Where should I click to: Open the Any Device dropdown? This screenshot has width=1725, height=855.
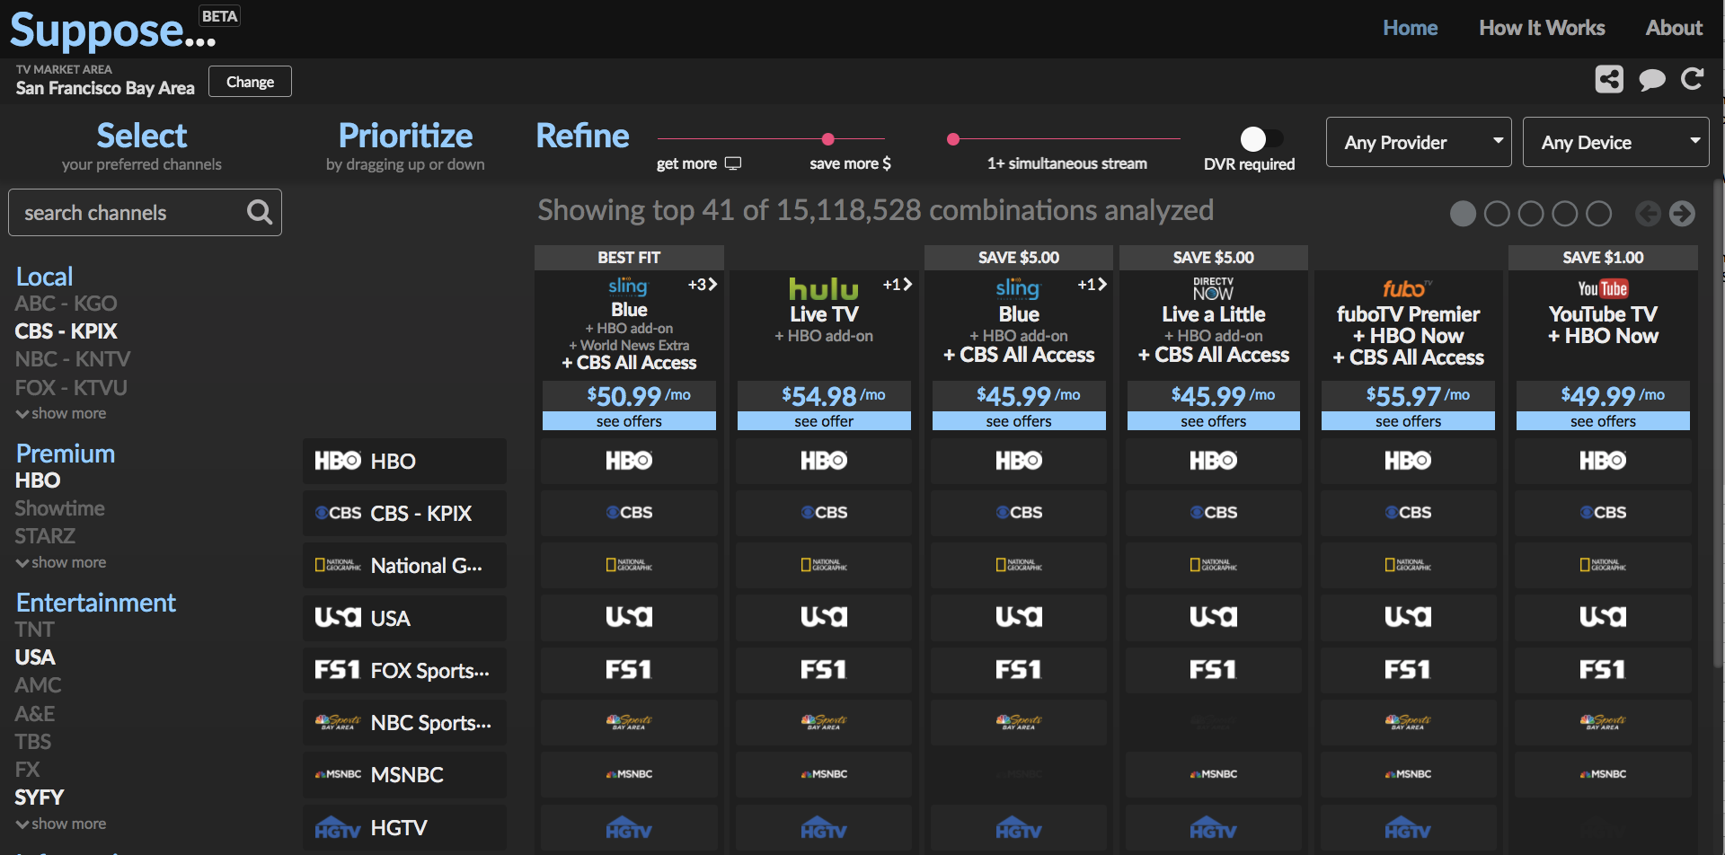click(x=1615, y=142)
